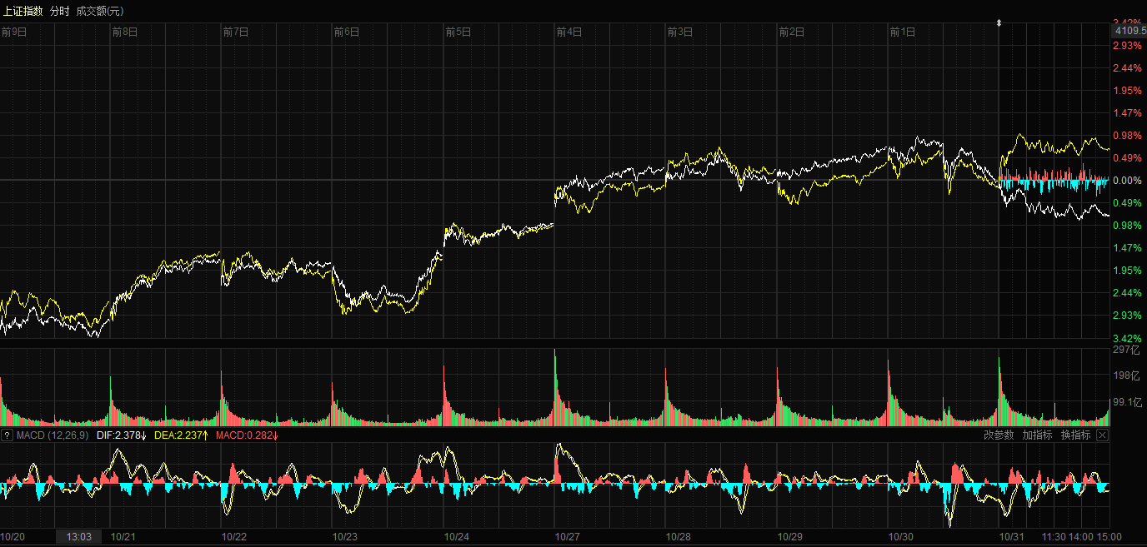Click the red MACD:0.282 value label
The width and height of the screenshot is (1147, 547).
(x=247, y=435)
